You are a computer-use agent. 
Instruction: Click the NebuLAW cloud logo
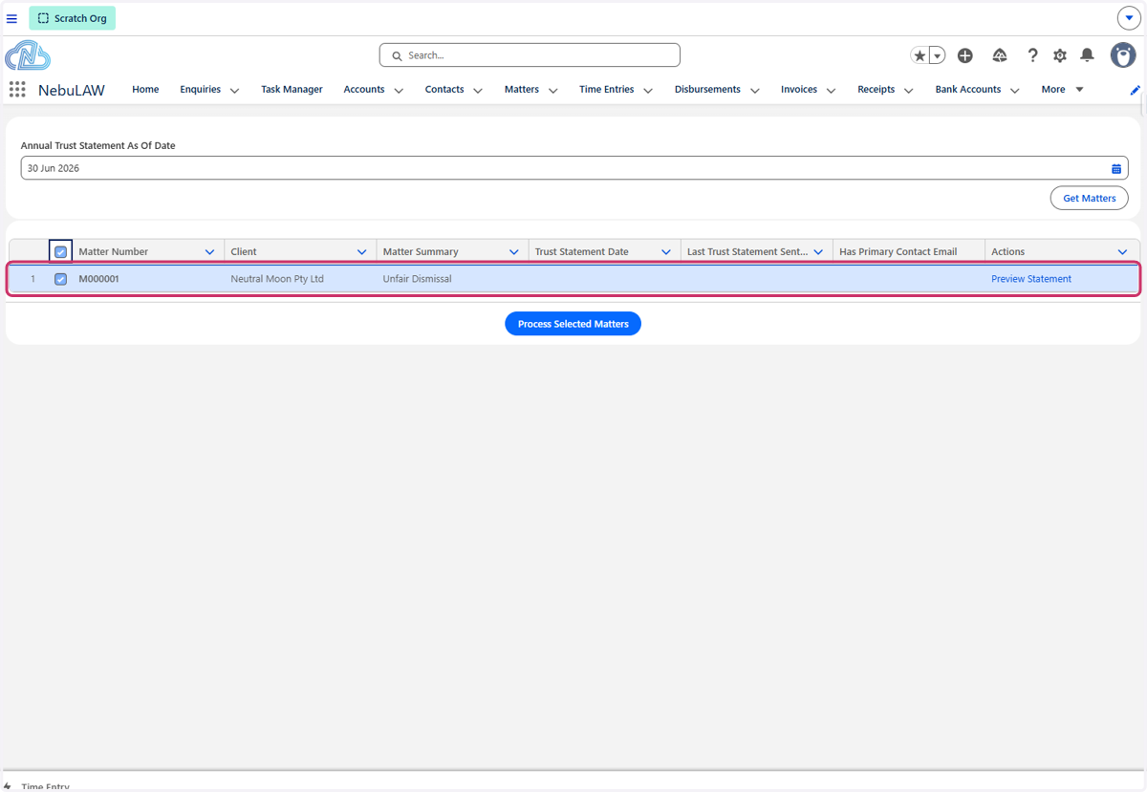click(28, 55)
